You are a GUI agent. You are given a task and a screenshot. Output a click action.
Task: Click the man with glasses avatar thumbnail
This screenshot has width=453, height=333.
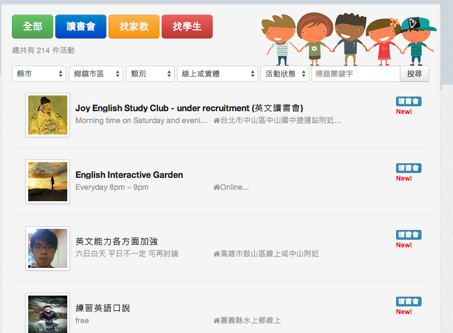48,248
